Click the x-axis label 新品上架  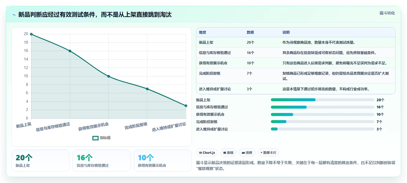pyautogui.click(x=24, y=125)
